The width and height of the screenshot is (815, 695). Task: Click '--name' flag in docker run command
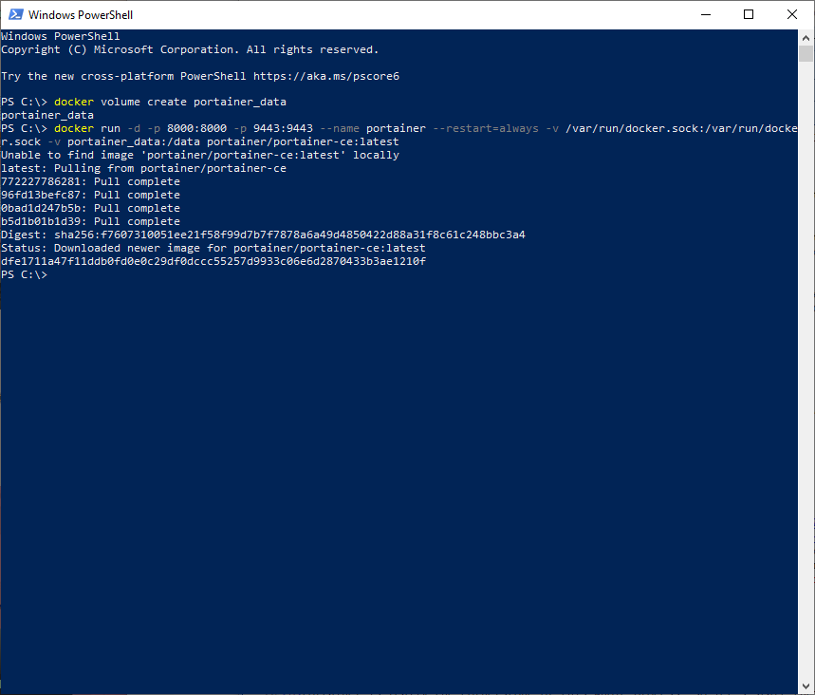(x=340, y=128)
